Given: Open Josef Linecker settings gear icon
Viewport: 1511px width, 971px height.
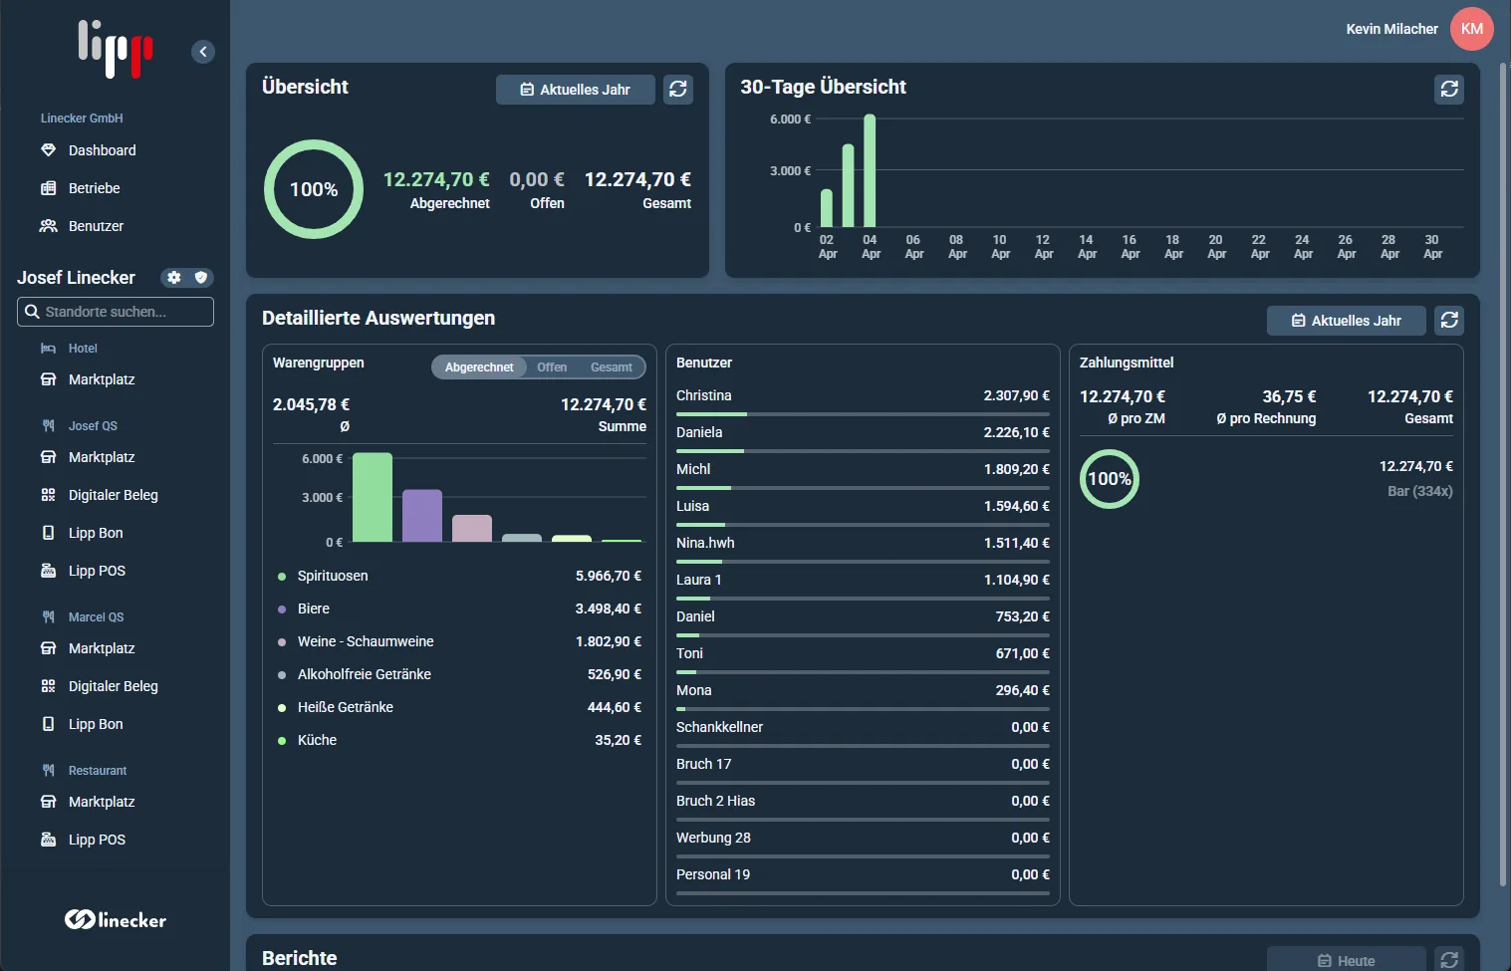Looking at the screenshot, I should coord(174,278).
